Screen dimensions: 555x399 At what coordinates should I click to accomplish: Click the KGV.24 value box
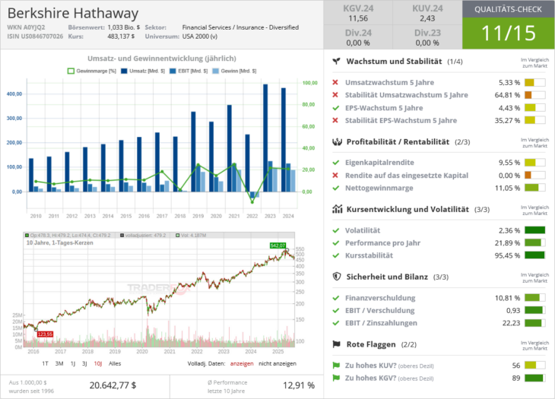pyautogui.click(x=358, y=13)
